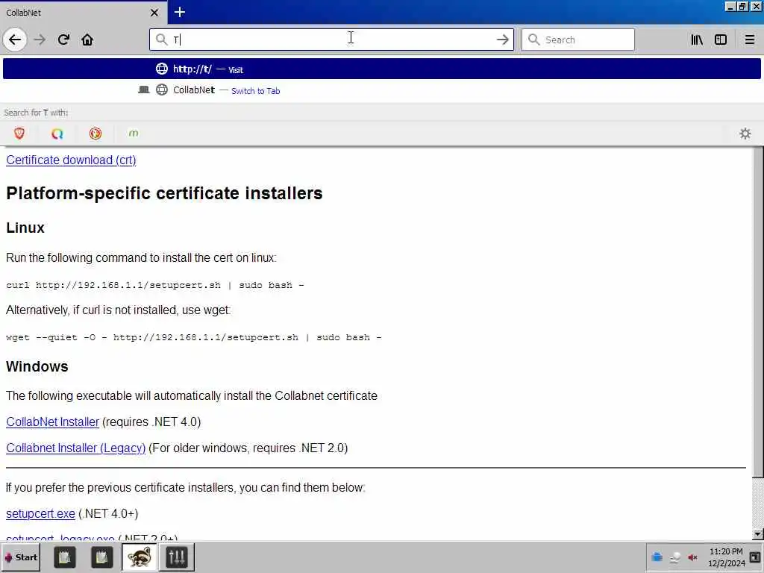
Task: Click the Windows heading
Action: tap(37, 366)
